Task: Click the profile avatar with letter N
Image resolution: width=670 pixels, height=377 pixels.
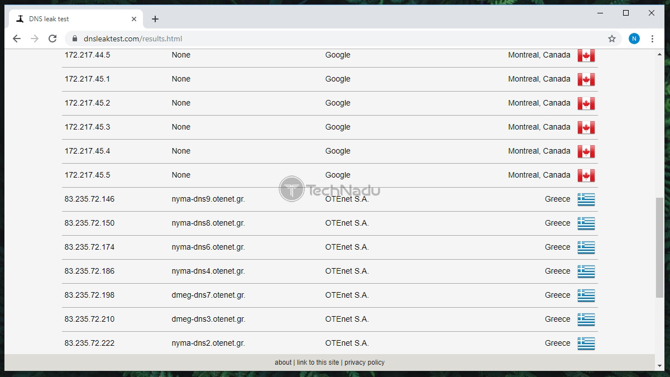Action: pos(634,39)
